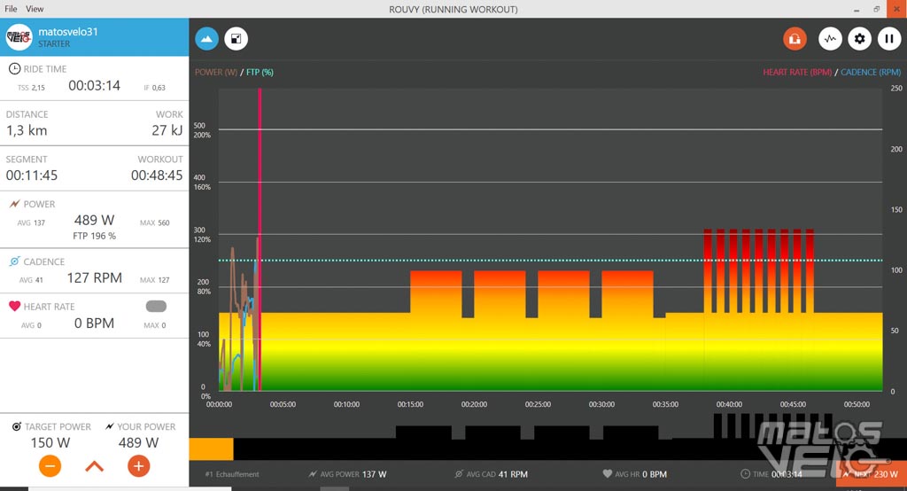Increase target power with plus button
This screenshot has width=907, height=491.
[138, 466]
